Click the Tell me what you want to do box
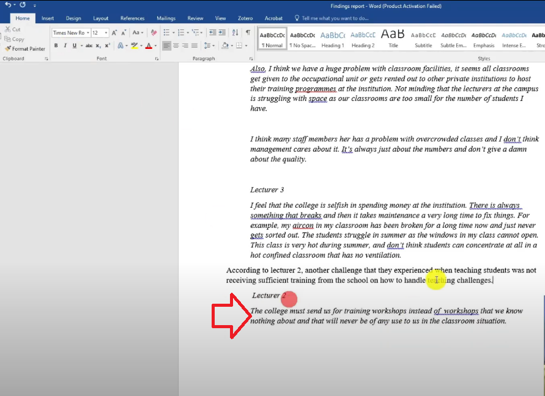 pos(332,18)
